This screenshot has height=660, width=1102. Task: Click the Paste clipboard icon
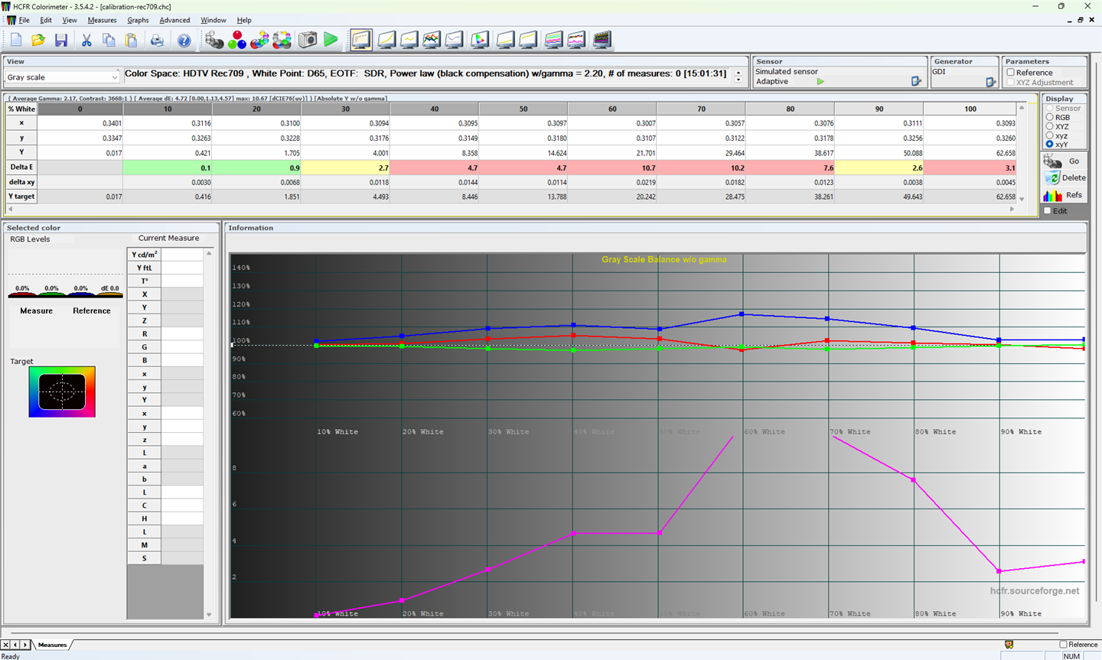point(131,40)
